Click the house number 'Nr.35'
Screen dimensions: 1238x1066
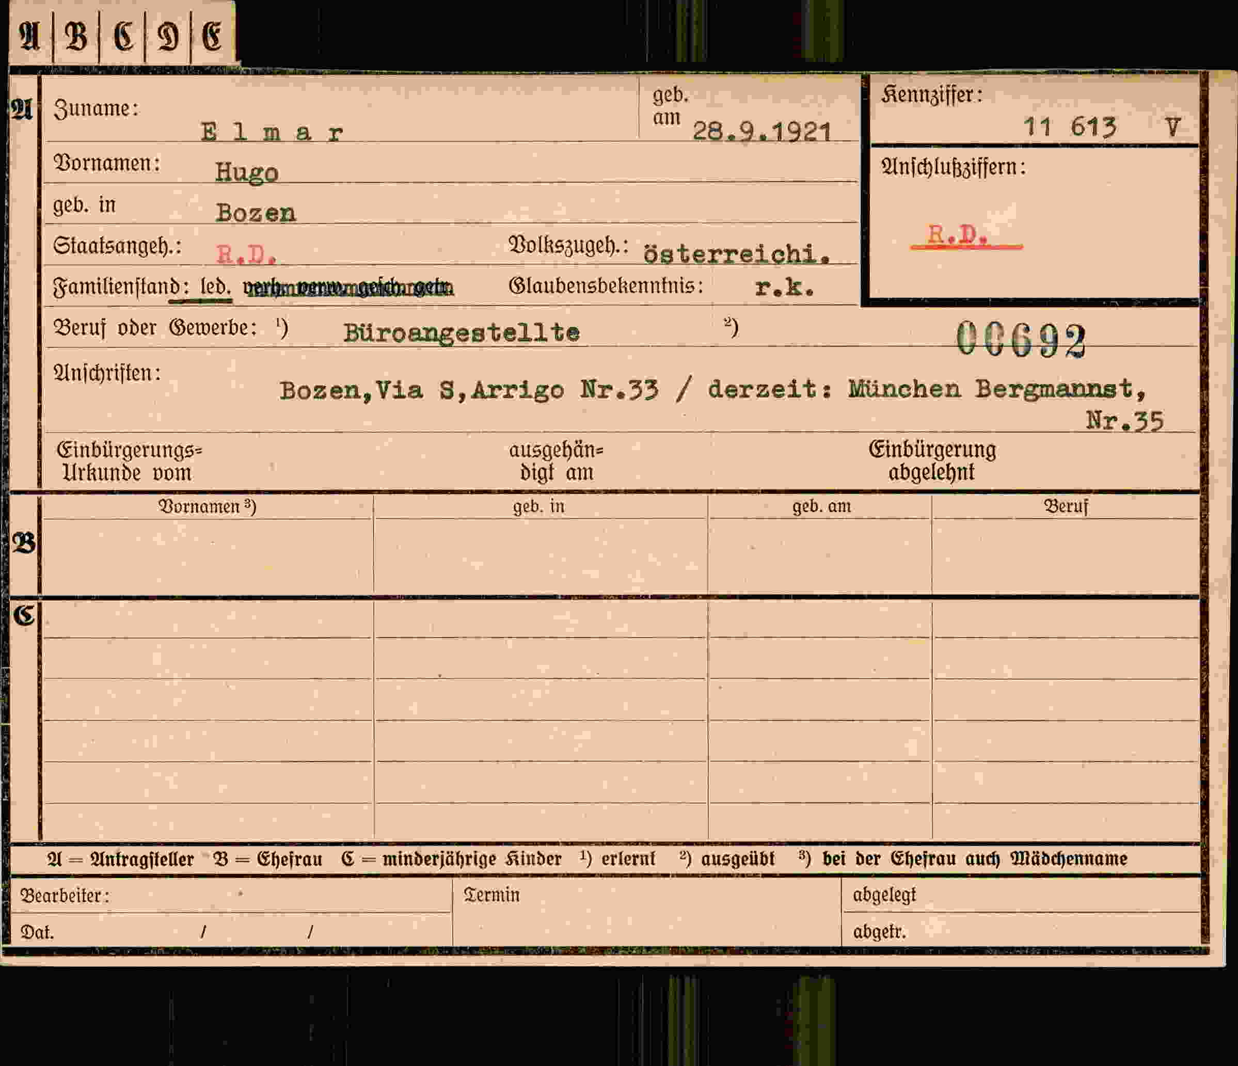click(x=1125, y=421)
